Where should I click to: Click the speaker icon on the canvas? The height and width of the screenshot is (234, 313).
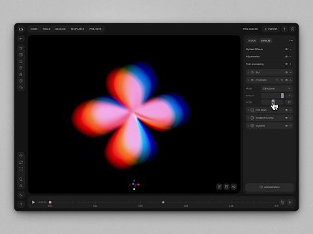[x=233, y=187]
